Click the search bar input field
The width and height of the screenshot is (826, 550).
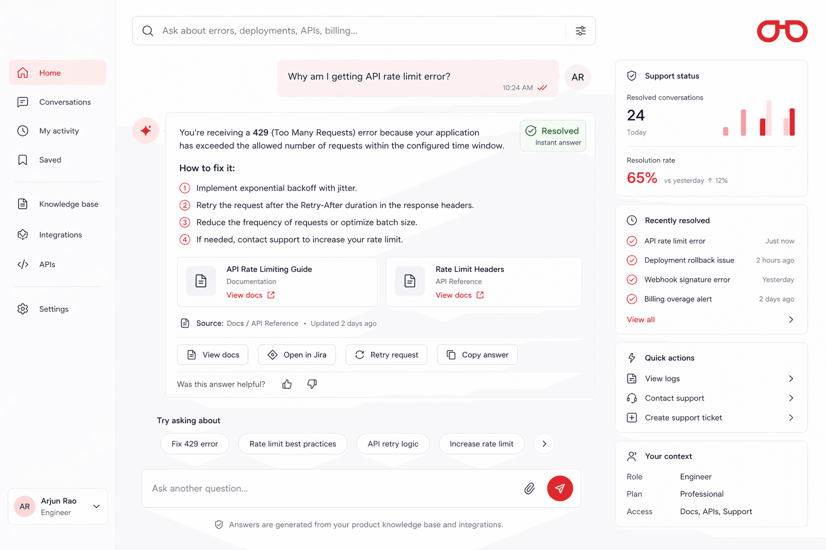pyautogui.click(x=364, y=31)
